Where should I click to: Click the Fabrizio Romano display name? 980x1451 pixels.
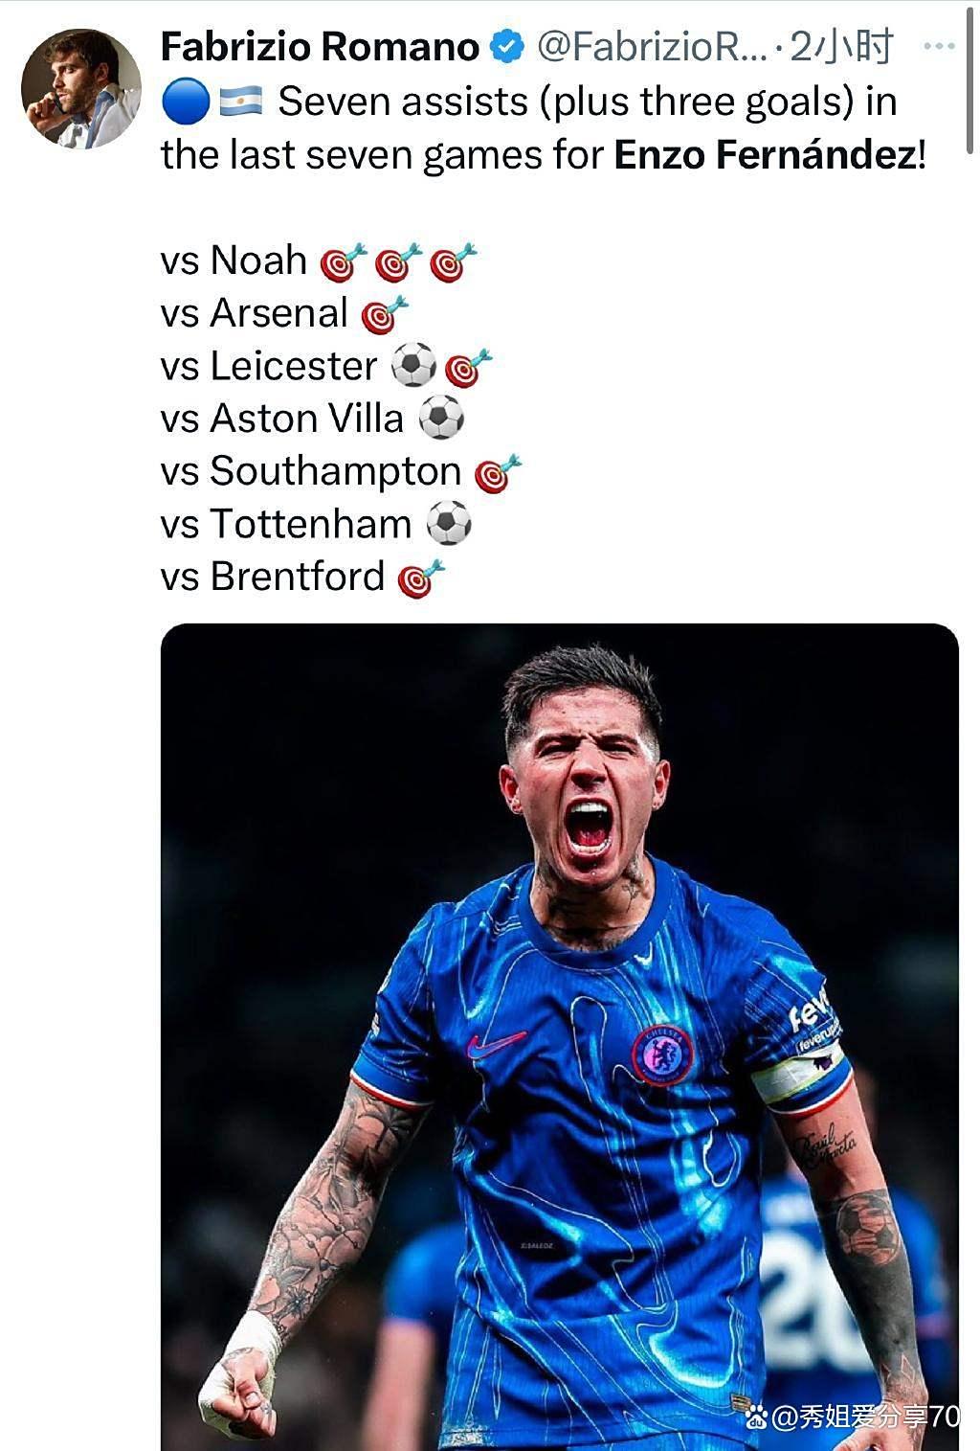pyautogui.click(x=321, y=46)
